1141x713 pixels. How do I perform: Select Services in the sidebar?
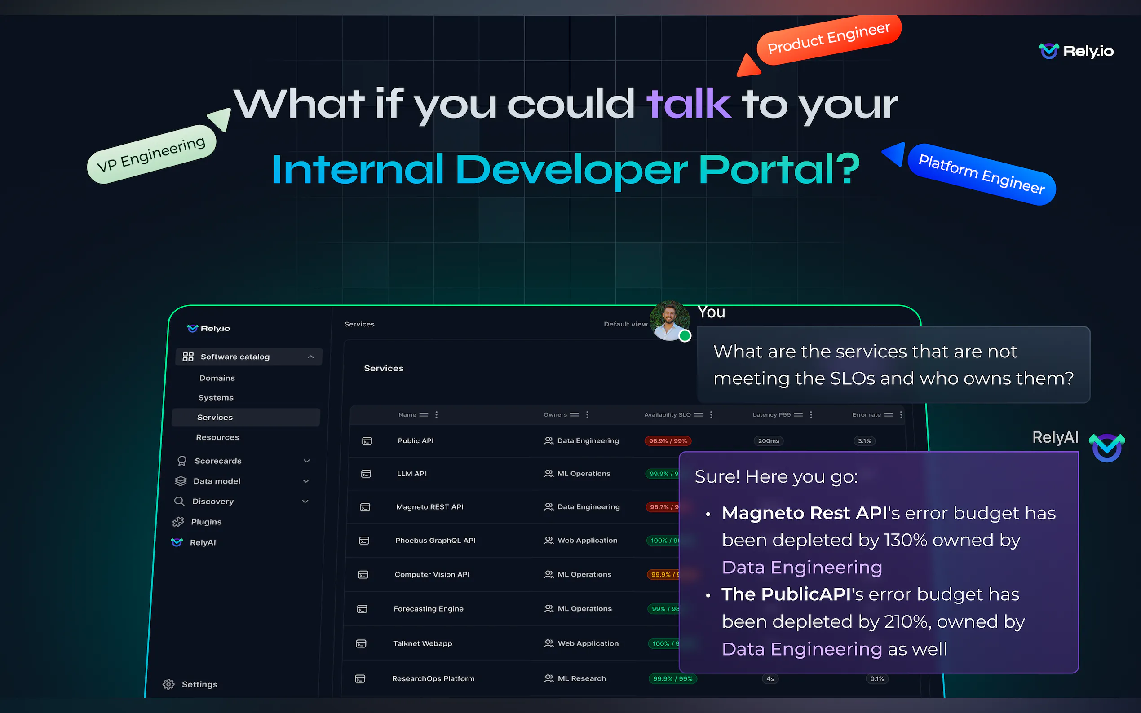click(x=246, y=417)
